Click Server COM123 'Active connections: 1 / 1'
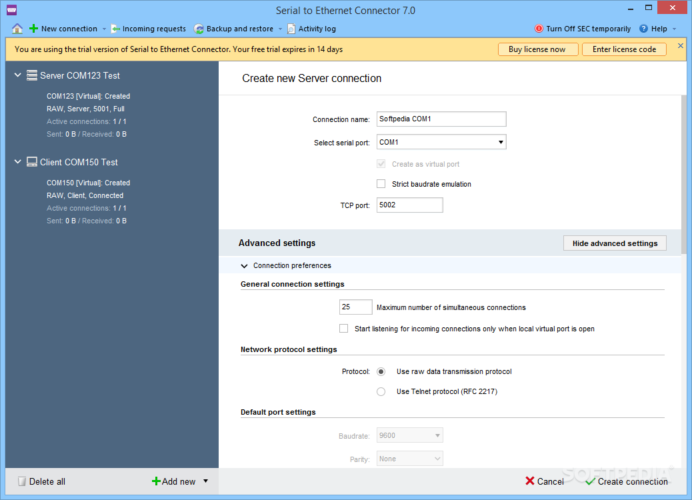692x500 pixels. coord(87,121)
